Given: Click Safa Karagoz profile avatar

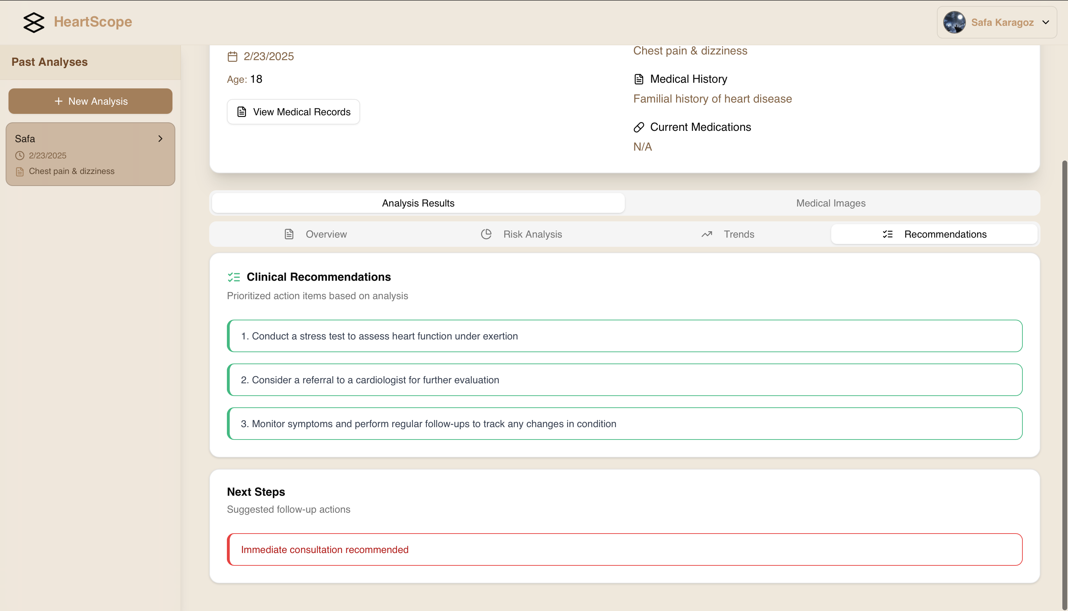Looking at the screenshot, I should pos(954,22).
